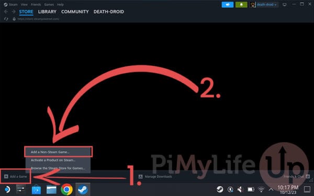314x196 pixels.
Task: Open the Wi-Fi network tray icon
Action: point(261,189)
